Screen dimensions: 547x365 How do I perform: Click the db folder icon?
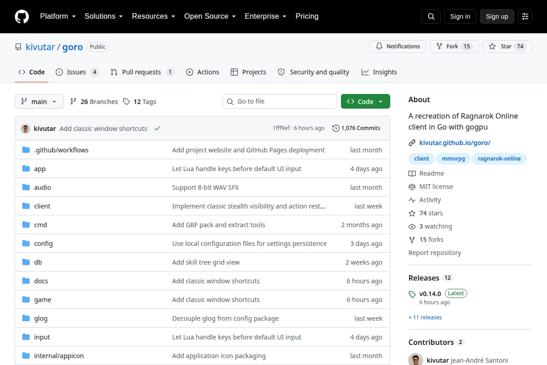coord(26,262)
